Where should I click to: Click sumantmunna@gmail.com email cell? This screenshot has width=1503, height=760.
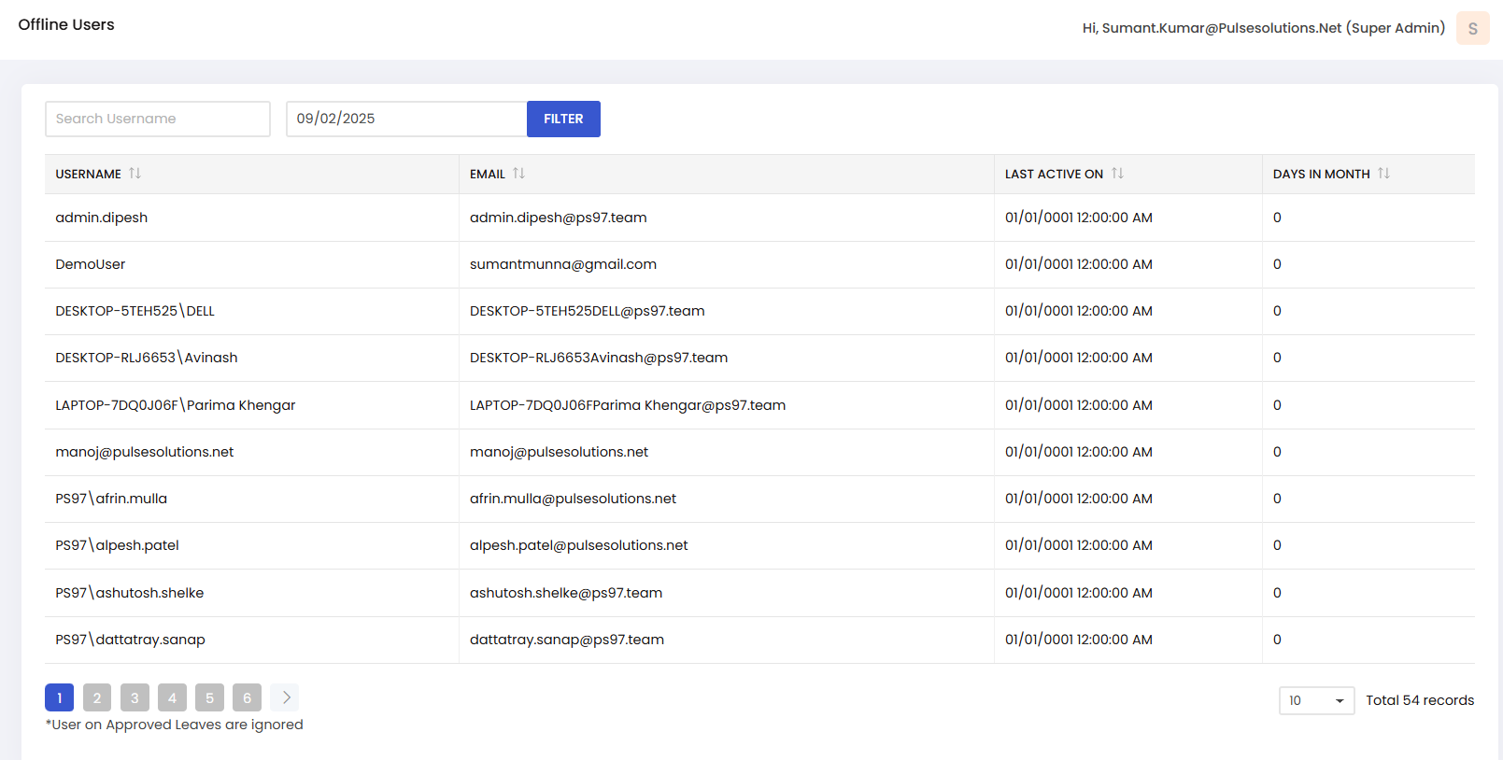pyautogui.click(x=562, y=264)
